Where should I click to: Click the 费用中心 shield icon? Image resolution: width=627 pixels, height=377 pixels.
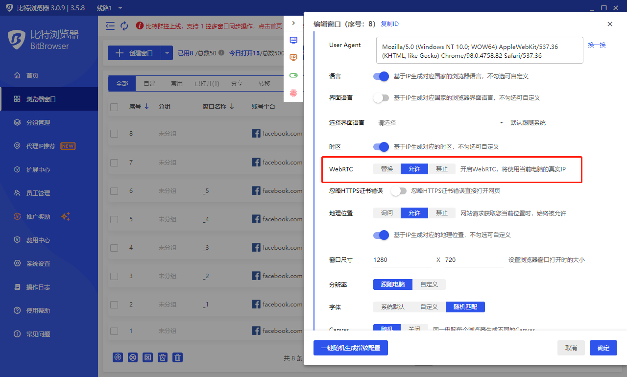(x=17, y=240)
